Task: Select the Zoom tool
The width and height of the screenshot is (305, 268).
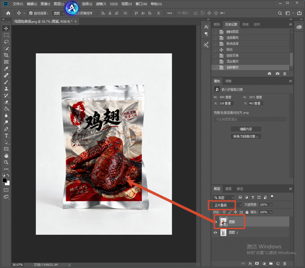Action: tap(6, 162)
